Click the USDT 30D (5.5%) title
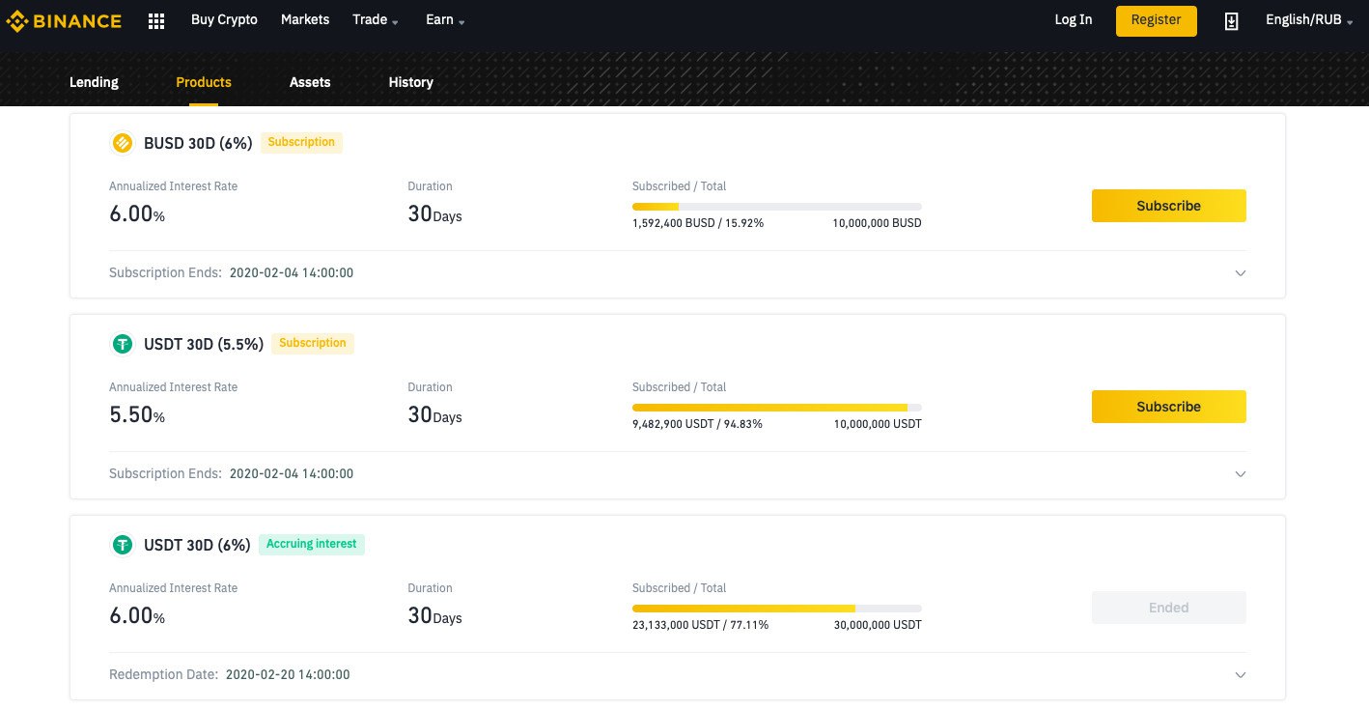Screen dimensions: 1369x709 (x=204, y=344)
